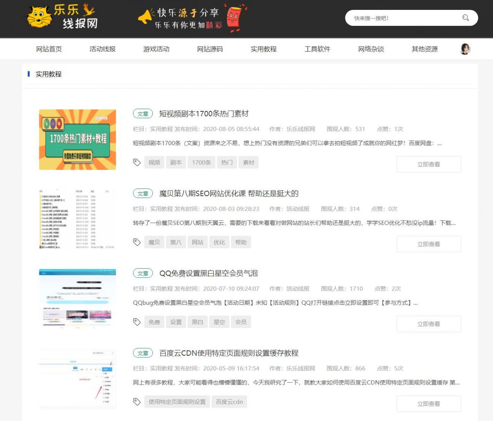Open the QQ article thumbnail image
The image size is (493, 421).
(x=77, y=299)
